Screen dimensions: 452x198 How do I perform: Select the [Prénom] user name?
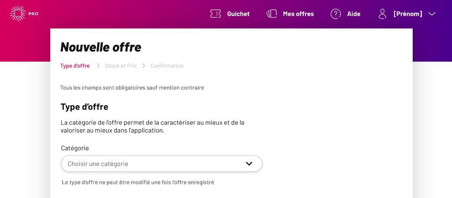pos(408,14)
